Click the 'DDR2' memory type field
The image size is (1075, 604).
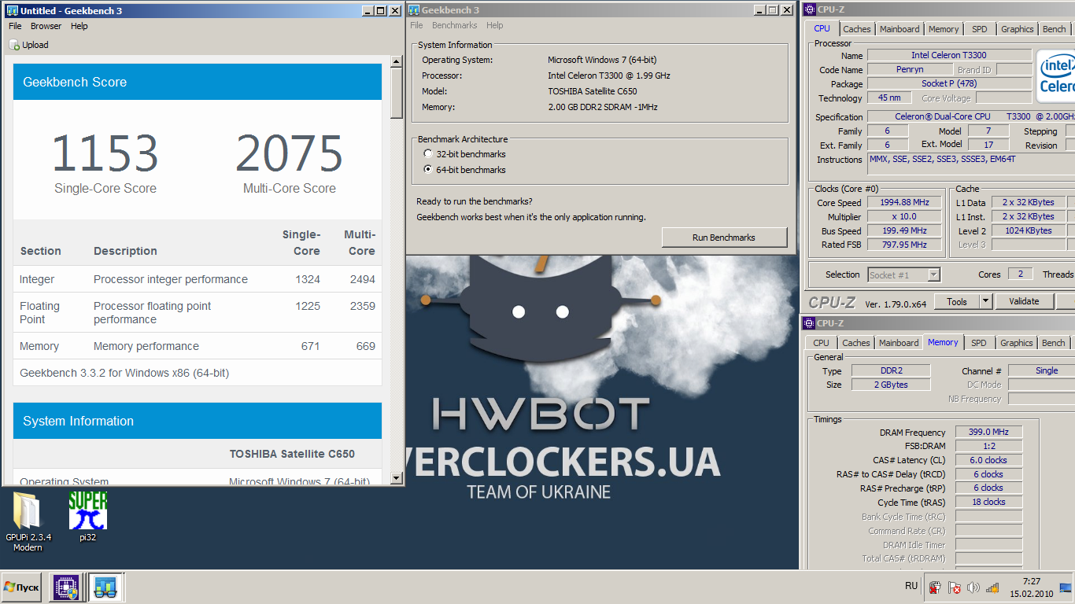891,370
